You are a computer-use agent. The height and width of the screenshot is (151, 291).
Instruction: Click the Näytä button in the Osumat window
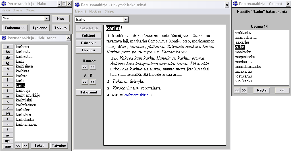click(x=261, y=90)
